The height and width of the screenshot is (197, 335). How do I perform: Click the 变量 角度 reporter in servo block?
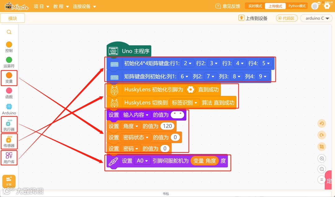[x=205, y=161]
